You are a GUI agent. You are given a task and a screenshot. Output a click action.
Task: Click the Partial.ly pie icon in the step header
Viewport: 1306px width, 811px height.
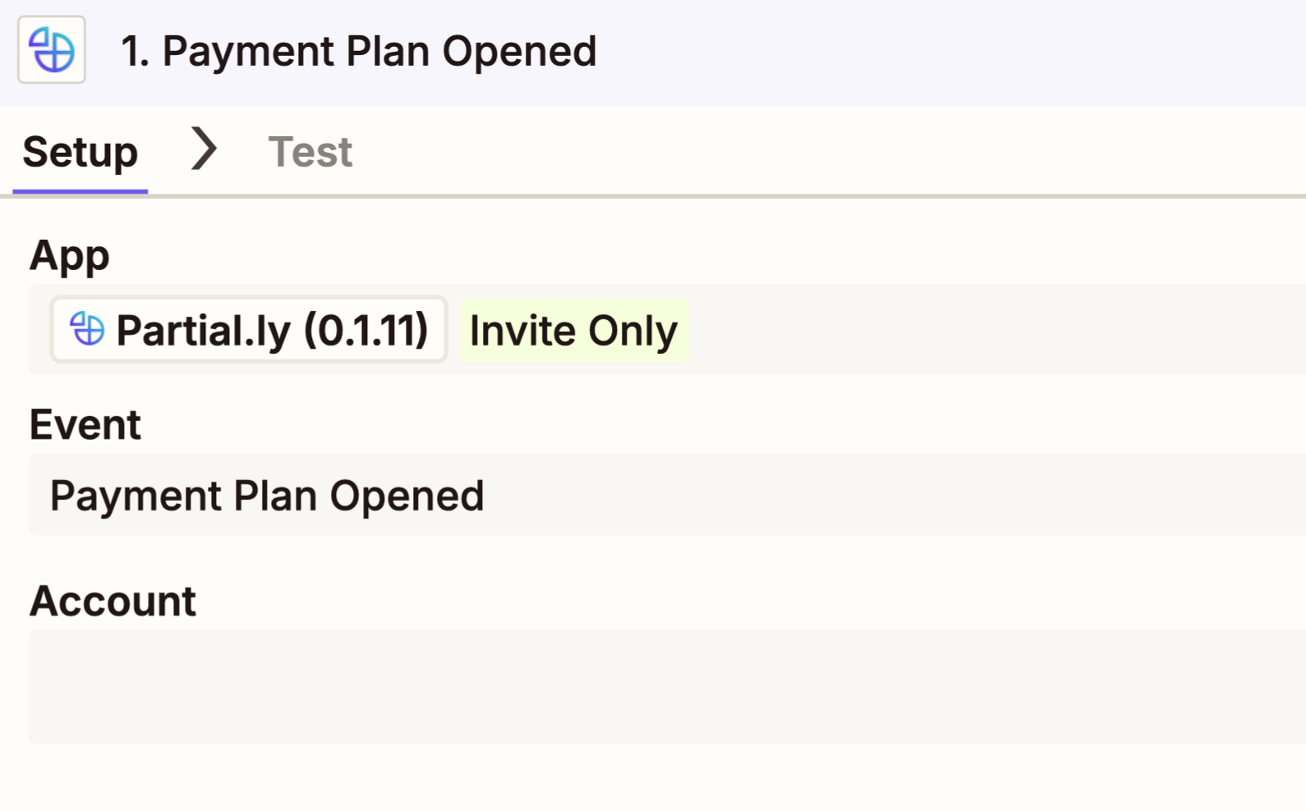point(51,51)
